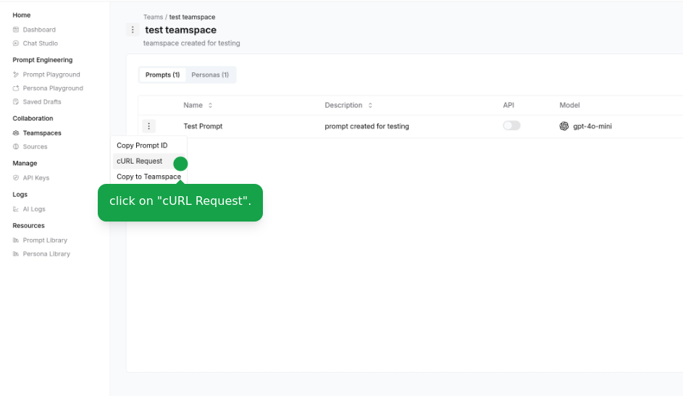
Task: Switch to the Personas (1) tab
Action: click(x=210, y=75)
